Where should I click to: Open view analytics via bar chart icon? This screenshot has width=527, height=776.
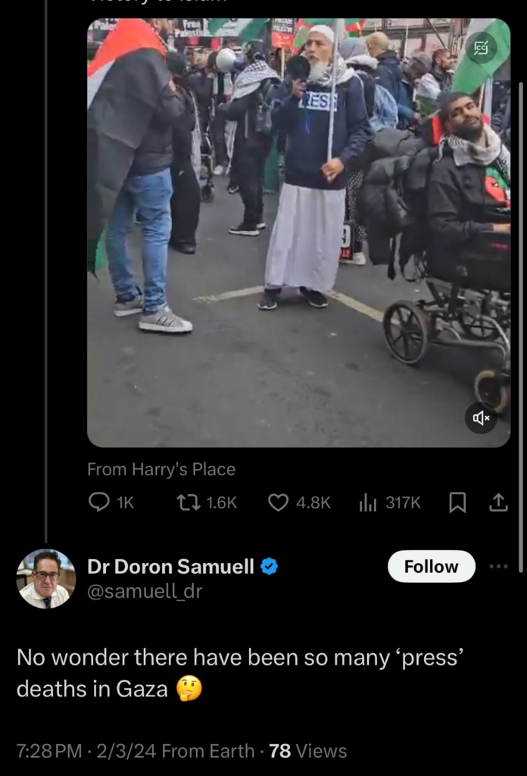click(369, 502)
